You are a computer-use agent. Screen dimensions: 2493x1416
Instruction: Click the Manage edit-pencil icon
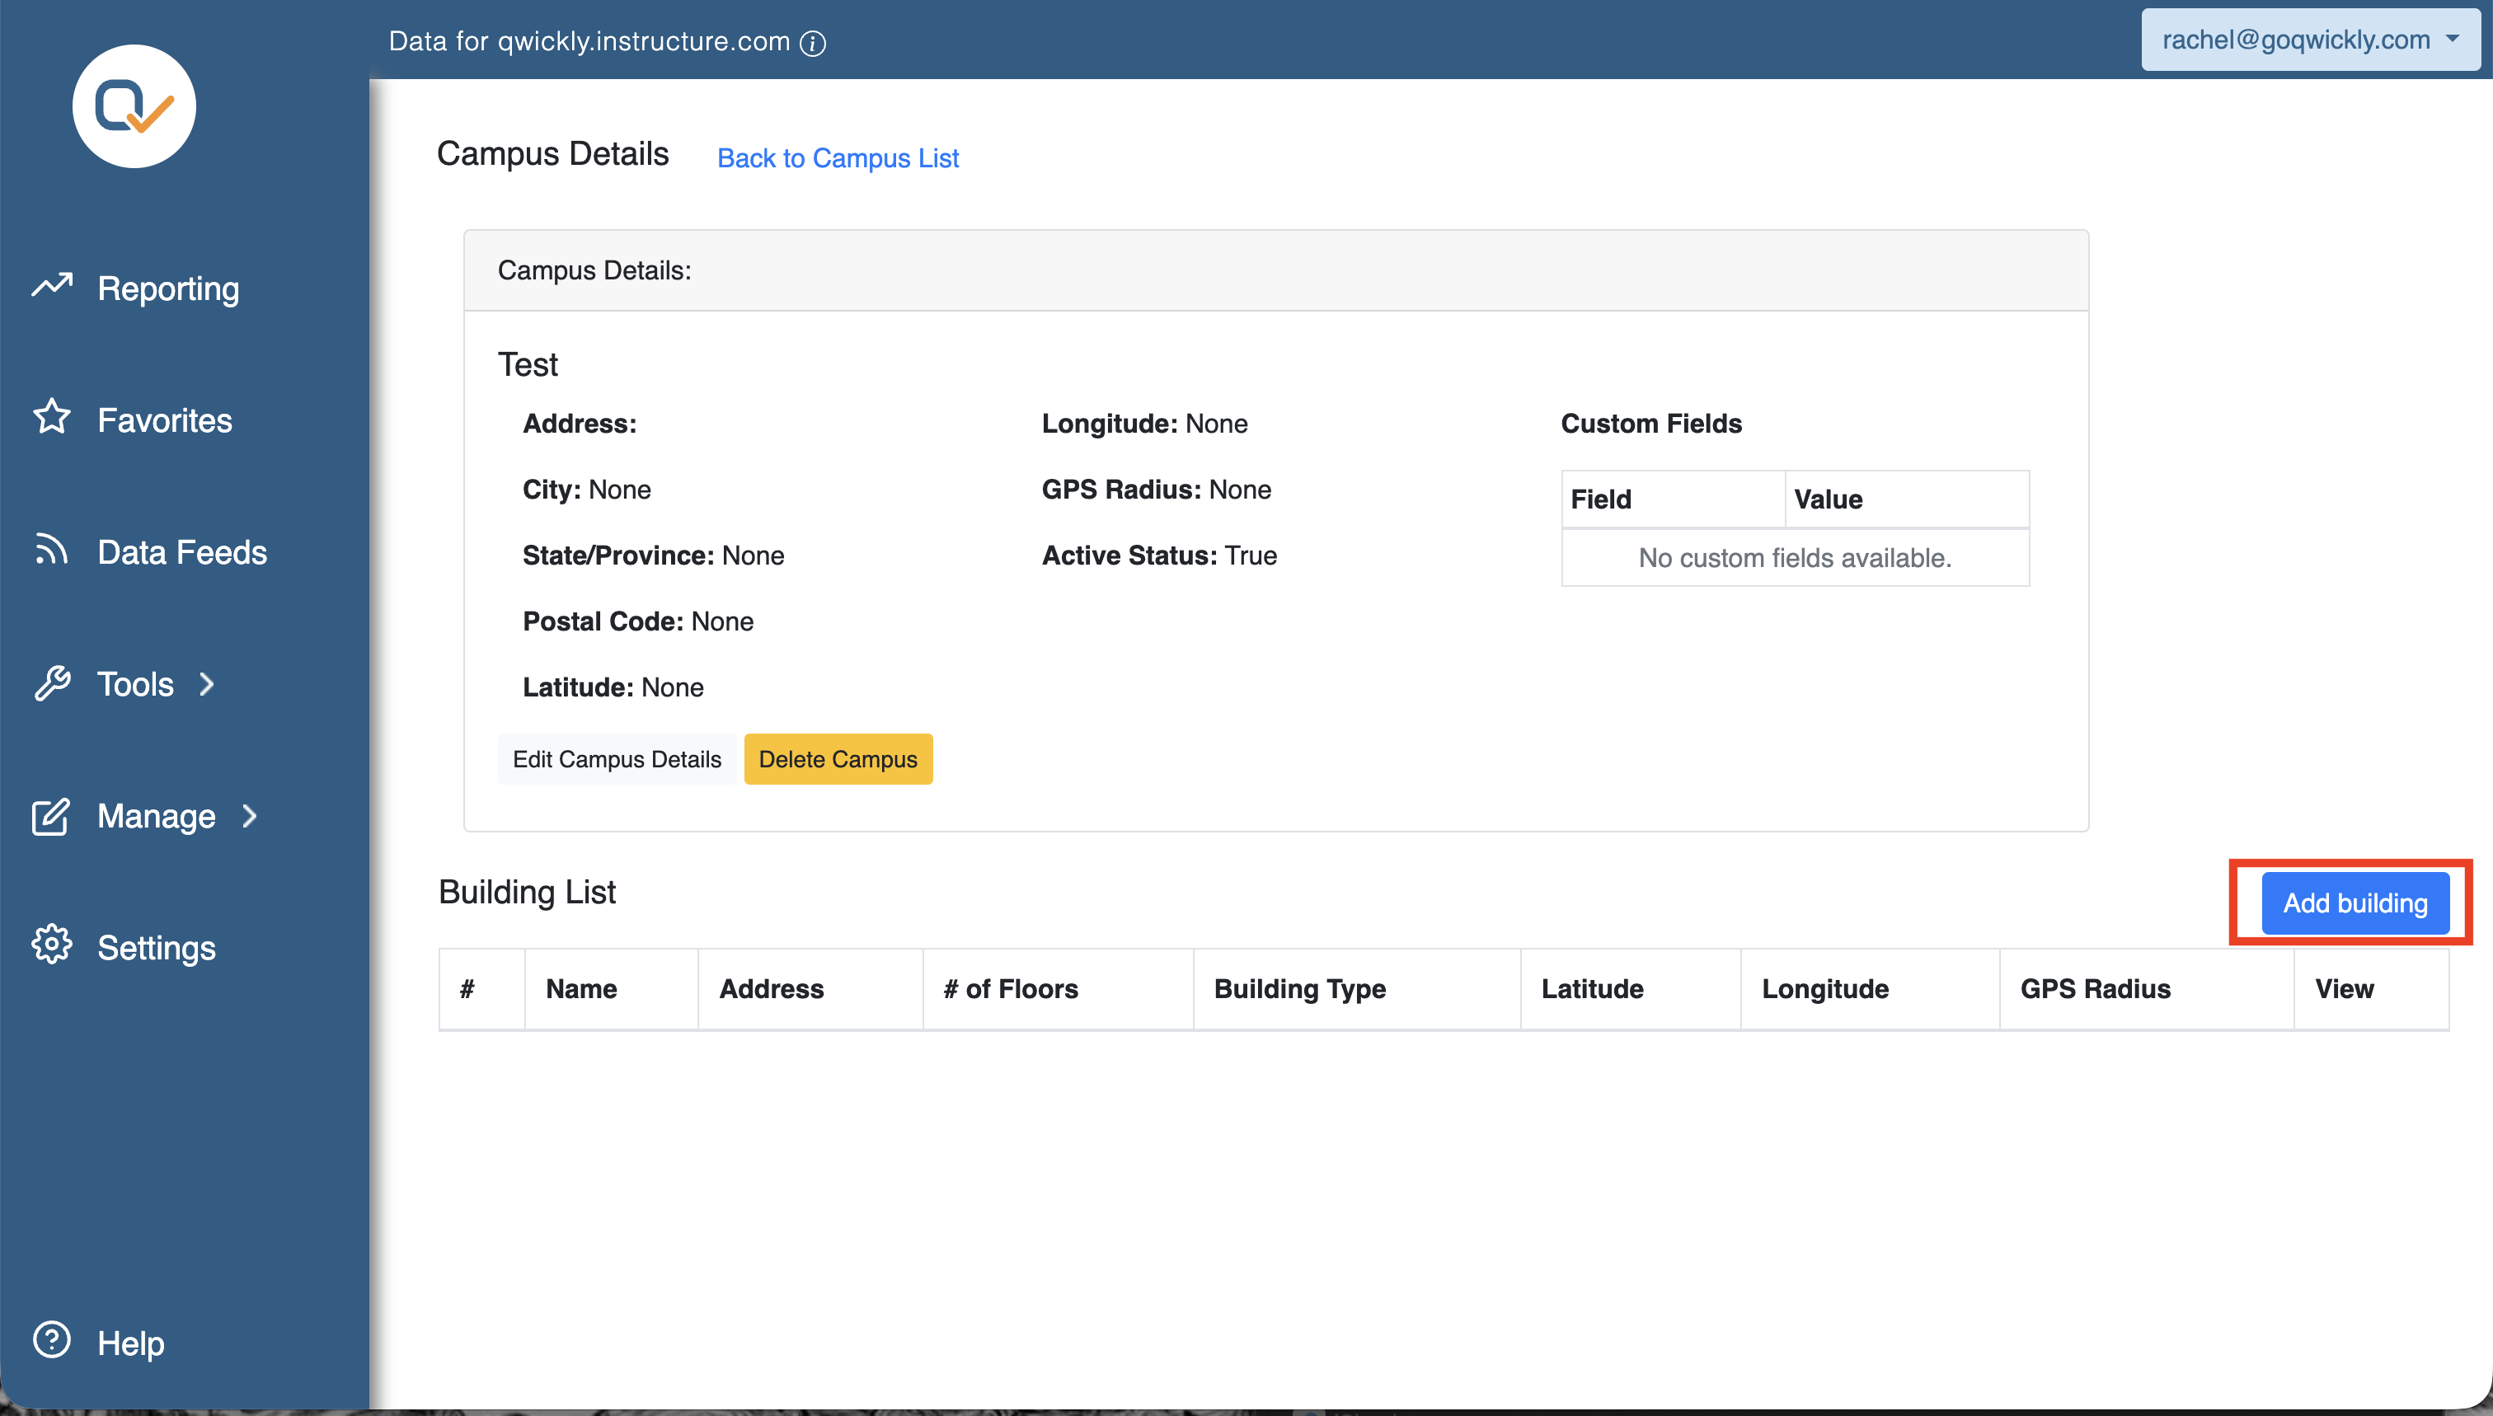52,815
